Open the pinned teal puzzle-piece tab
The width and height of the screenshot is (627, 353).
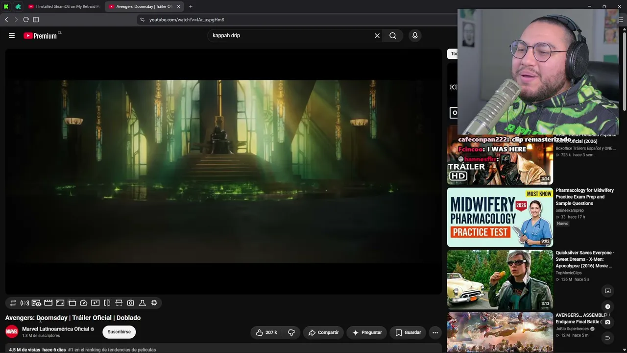click(18, 6)
